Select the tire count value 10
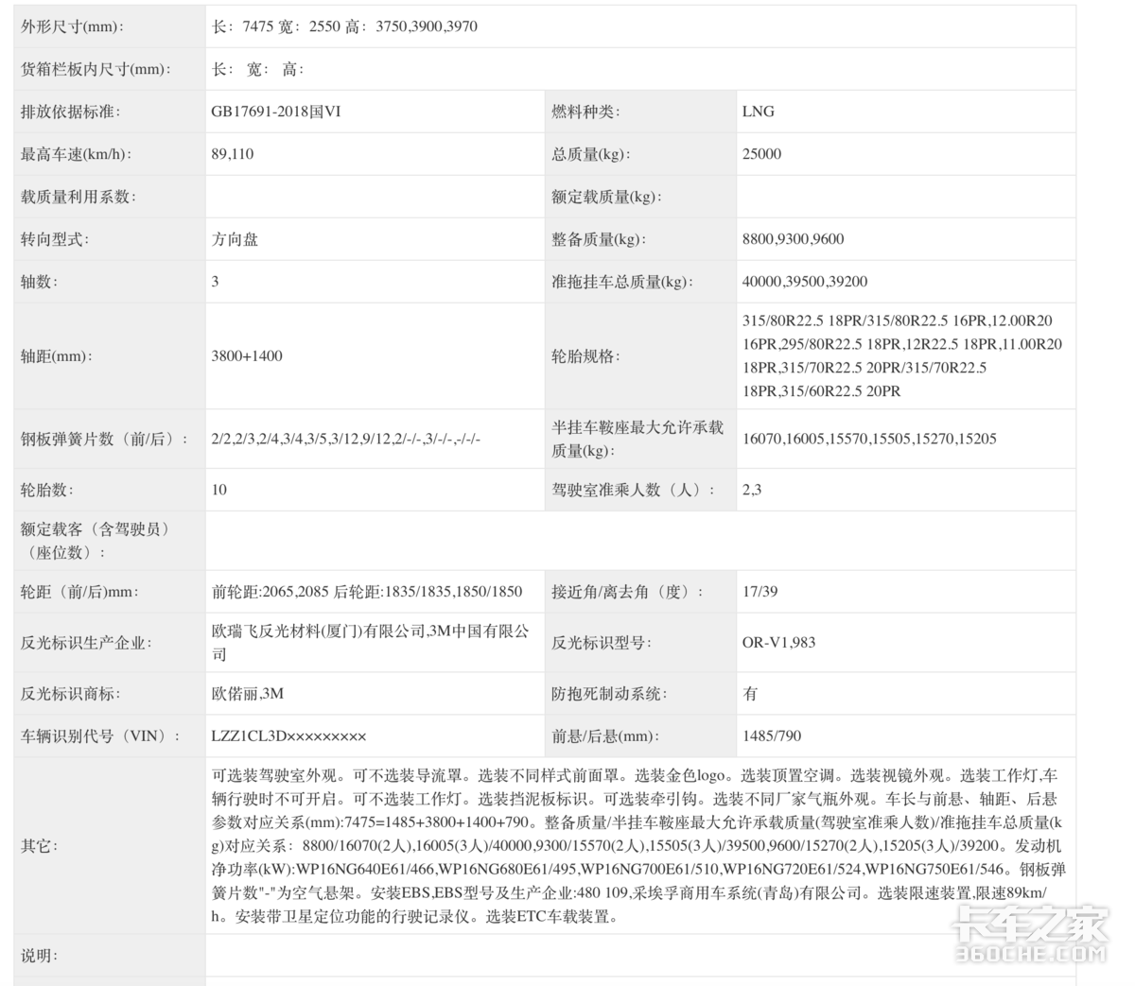The height and width of the screenshot is (986, 1135). 218,490
